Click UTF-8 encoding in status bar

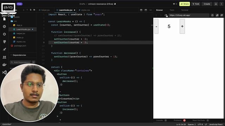[200, 125]
